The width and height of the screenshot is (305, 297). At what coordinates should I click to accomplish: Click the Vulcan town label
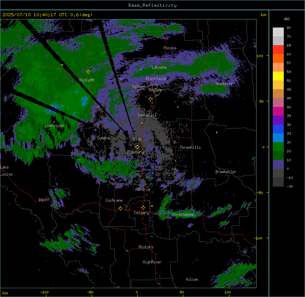(x=192, y=279)
